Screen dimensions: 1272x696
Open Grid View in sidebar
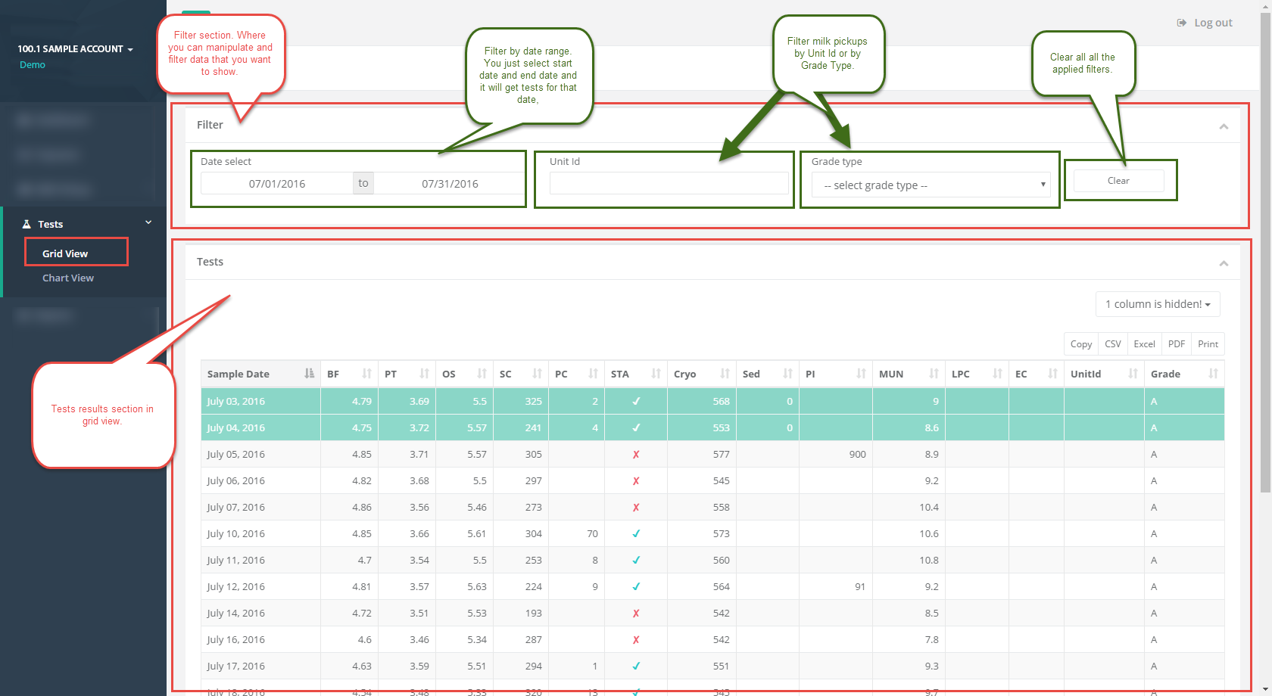[x=65, y=253]
